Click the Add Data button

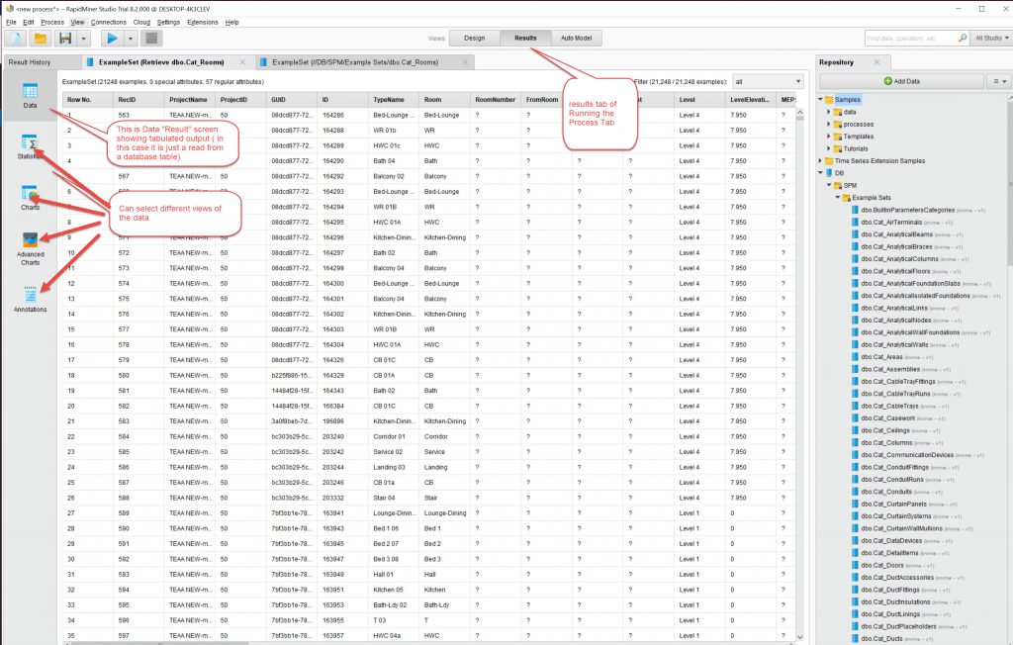pos(900,81)
